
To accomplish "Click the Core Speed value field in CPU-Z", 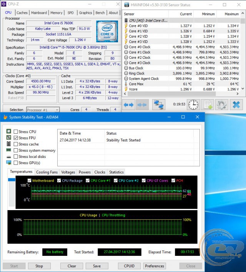I will (41, 81).
